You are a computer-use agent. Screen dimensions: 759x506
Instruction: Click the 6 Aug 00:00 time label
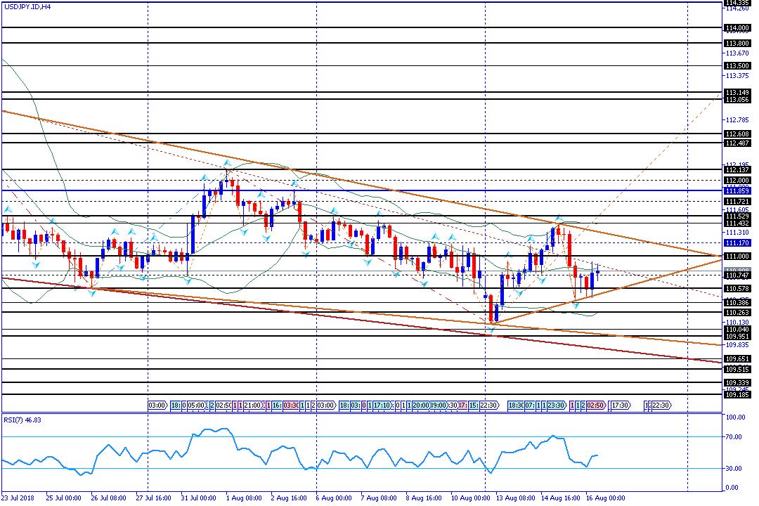(x=334, y=498)
